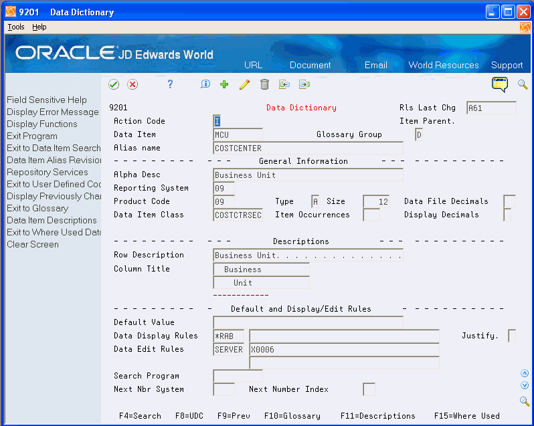Viewport: 534px width, 426px height.
Task: Click Exit to Where Used link
Action: point(54,233)
